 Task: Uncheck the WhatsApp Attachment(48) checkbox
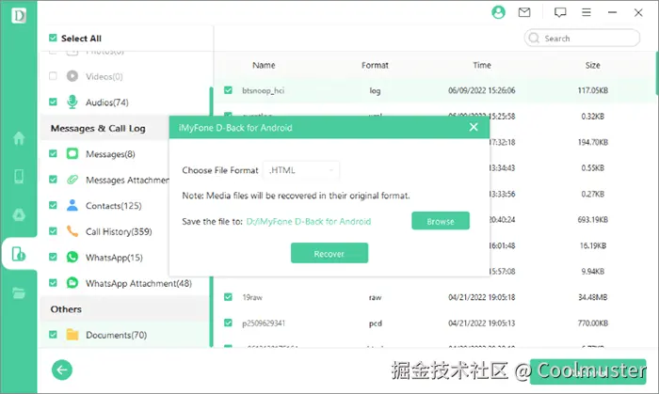click(x=53, y=283)
